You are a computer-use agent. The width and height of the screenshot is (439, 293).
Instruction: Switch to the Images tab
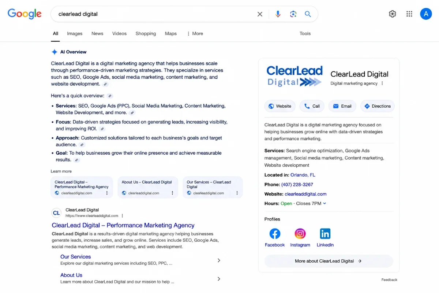coord(75,33)
